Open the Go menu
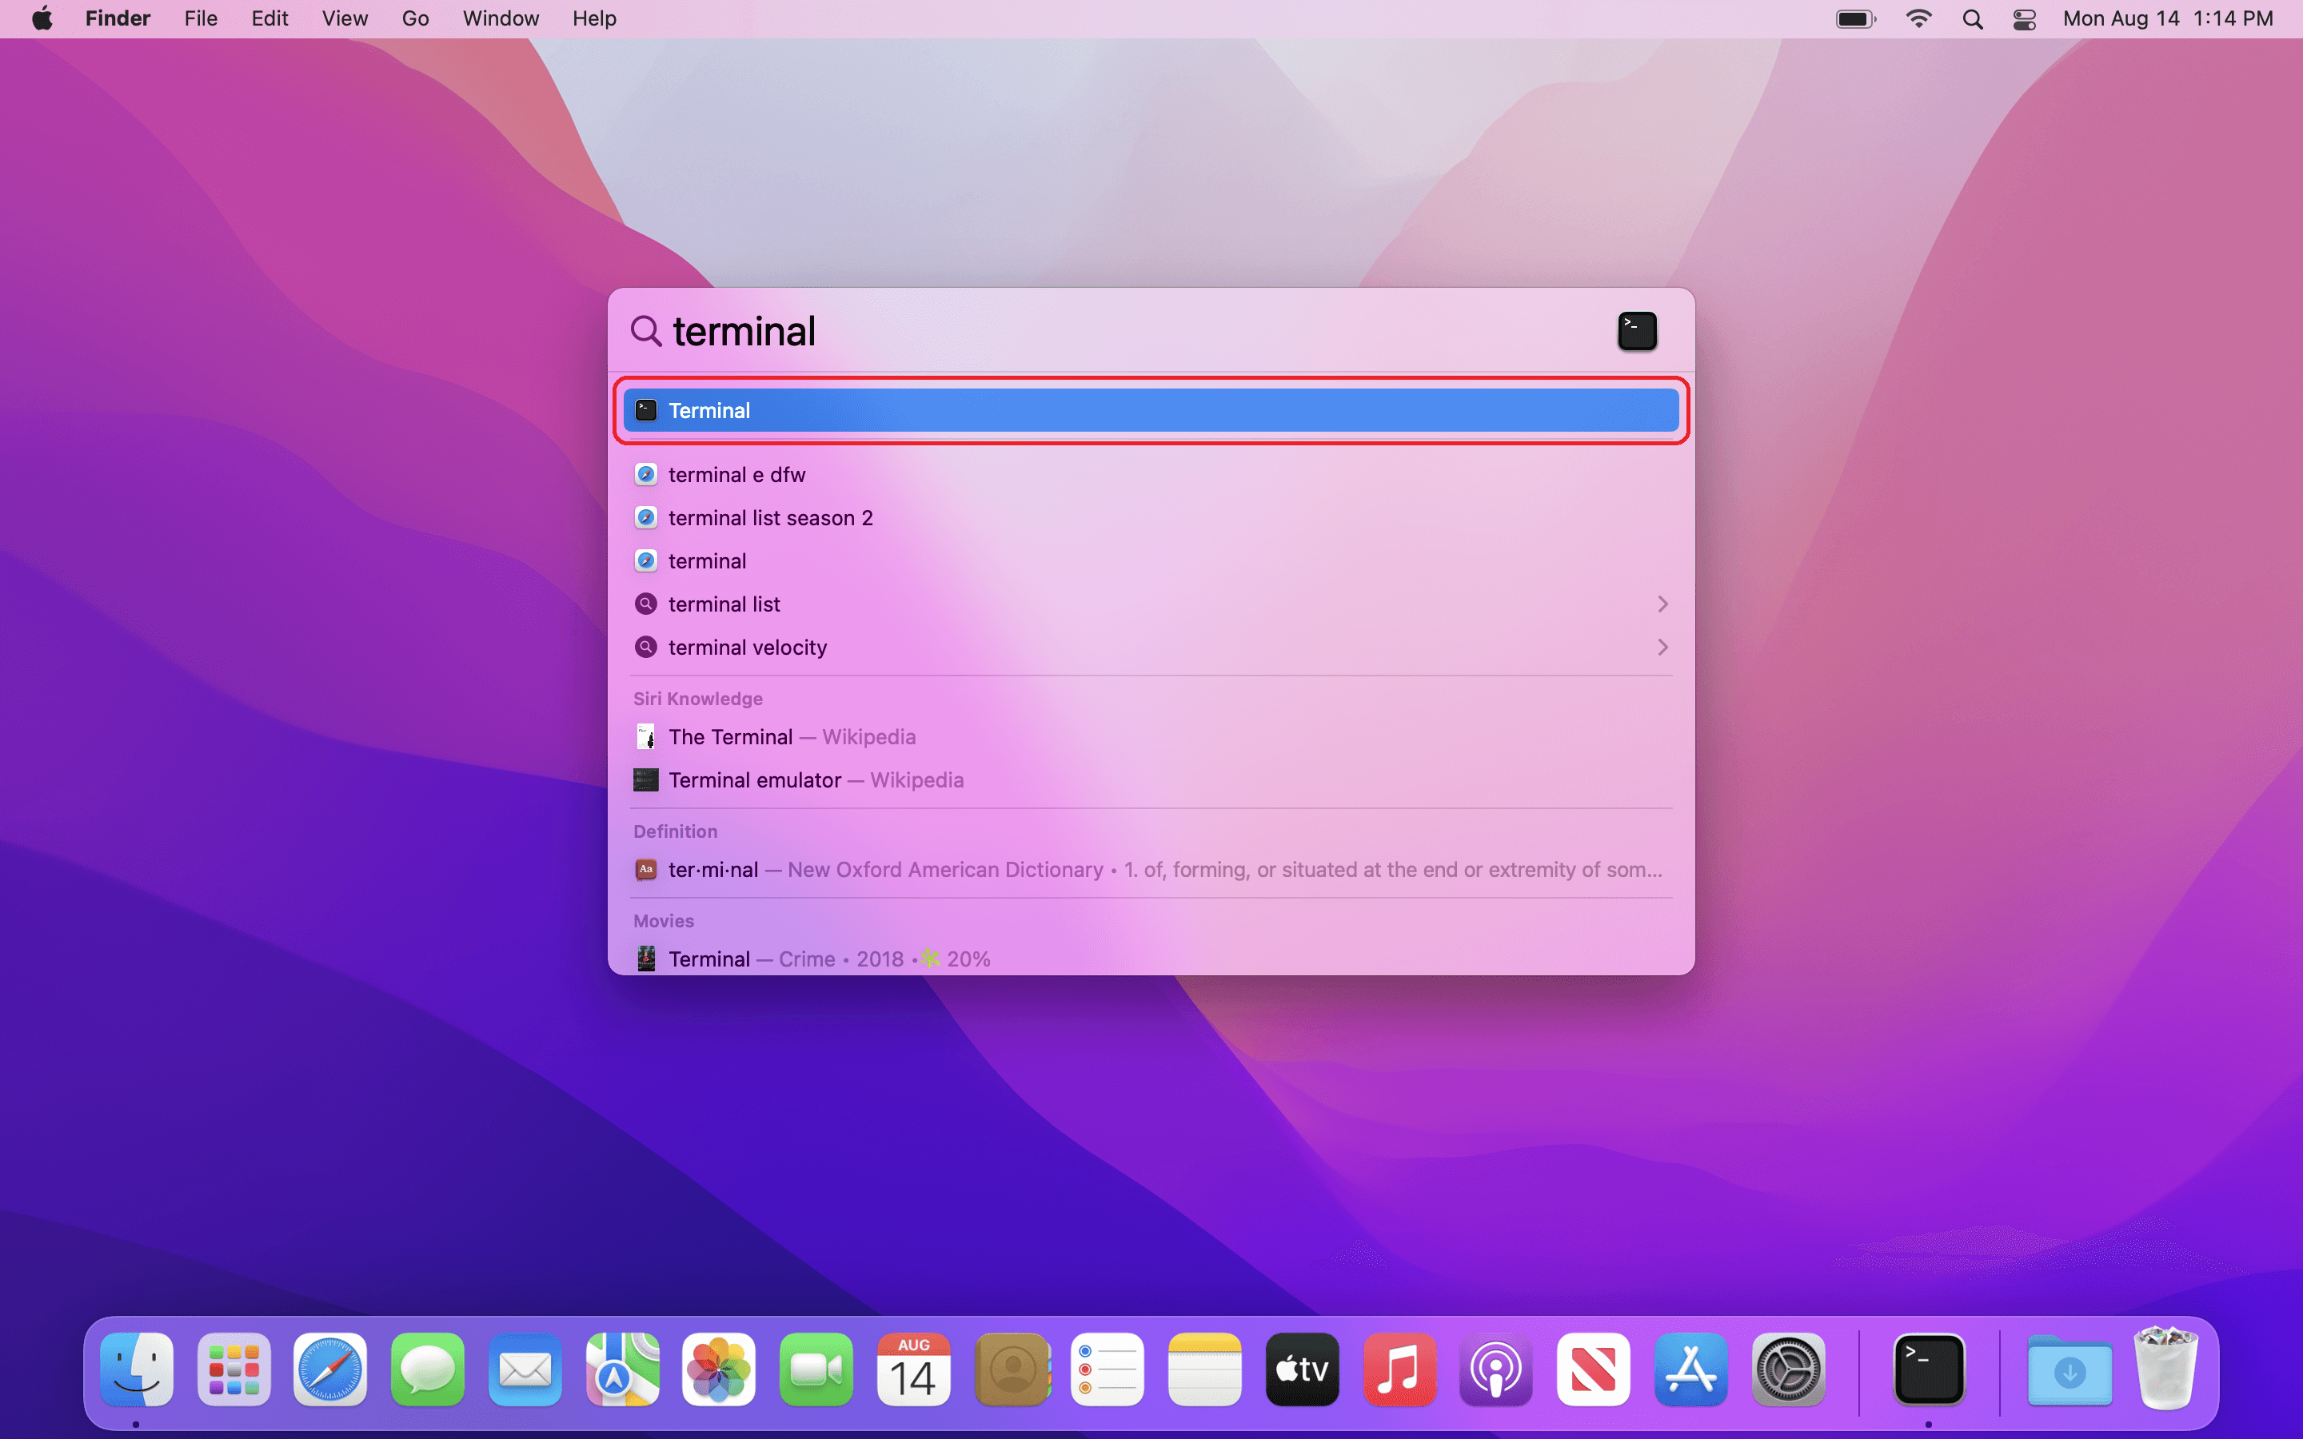The image size is (2303, 1439). [x=415, y=19]
